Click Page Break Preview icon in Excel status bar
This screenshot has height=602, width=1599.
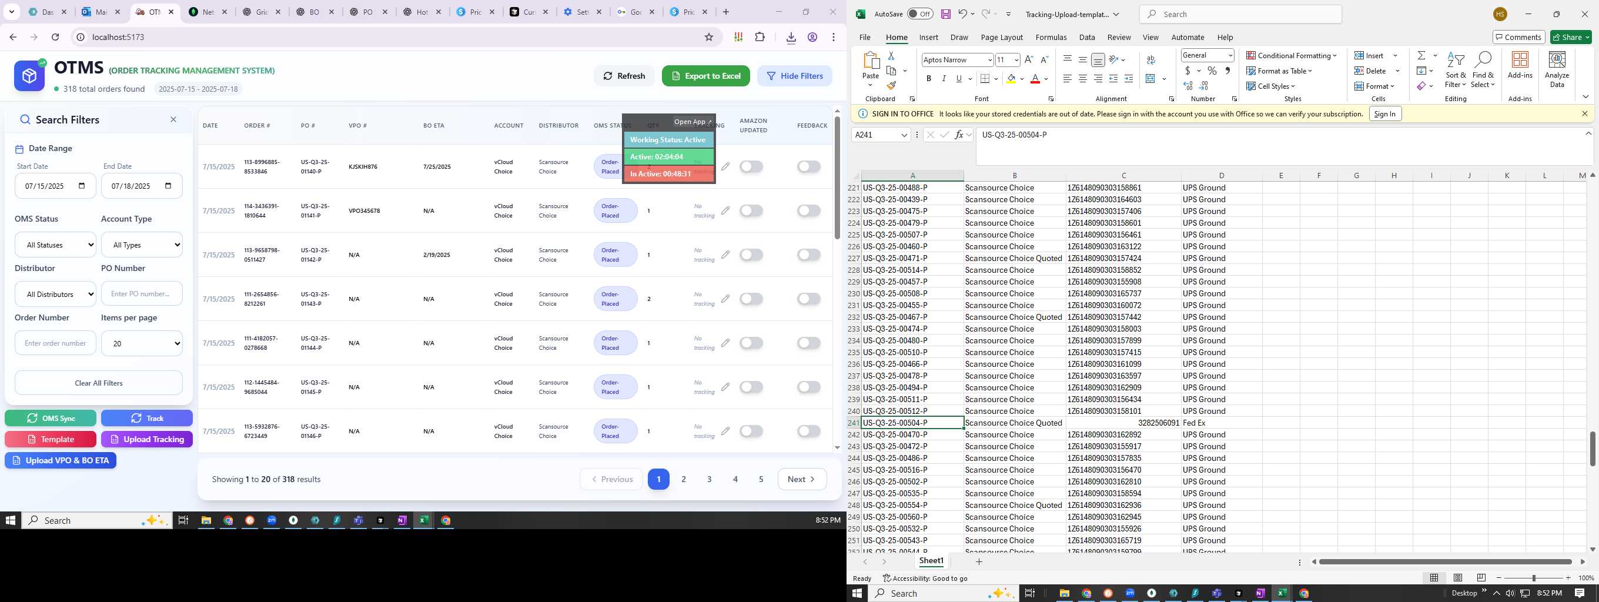click(1481, 578)
